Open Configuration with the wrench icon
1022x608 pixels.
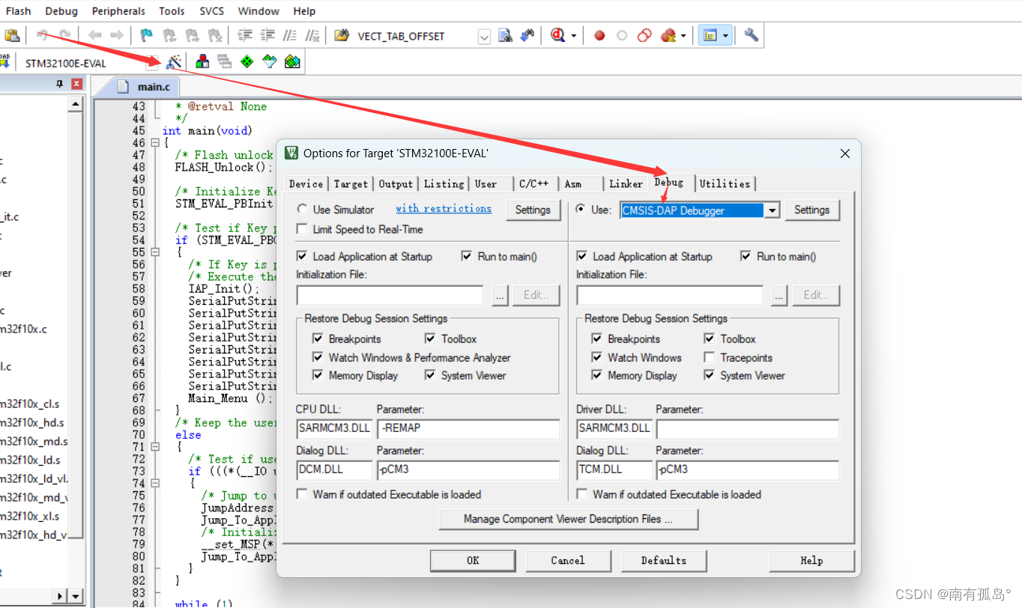coord(752,35)
